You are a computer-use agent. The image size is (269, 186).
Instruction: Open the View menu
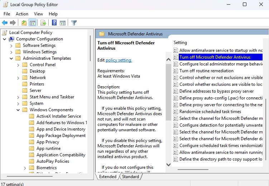click(38, 14)
